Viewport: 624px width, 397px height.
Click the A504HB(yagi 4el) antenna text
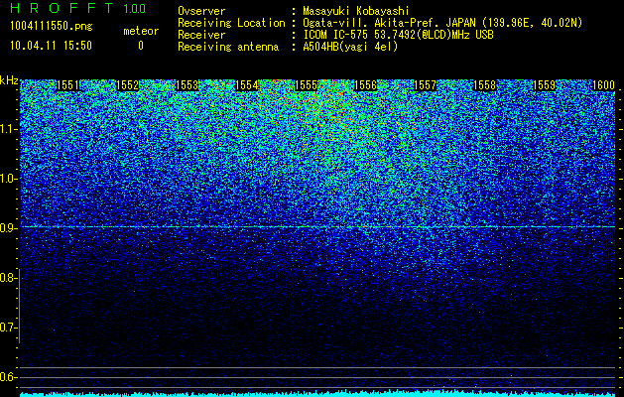click(350, 47)
